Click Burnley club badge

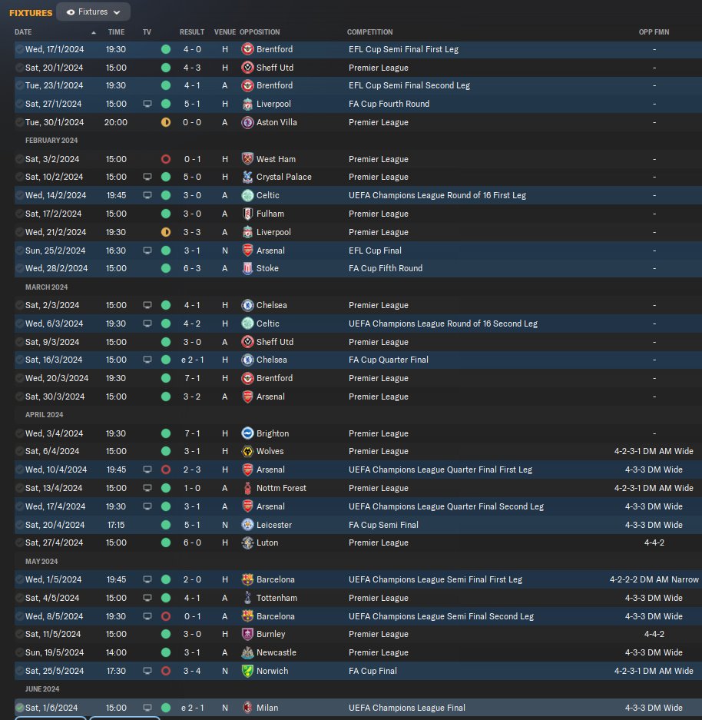(x=247, y=634)
